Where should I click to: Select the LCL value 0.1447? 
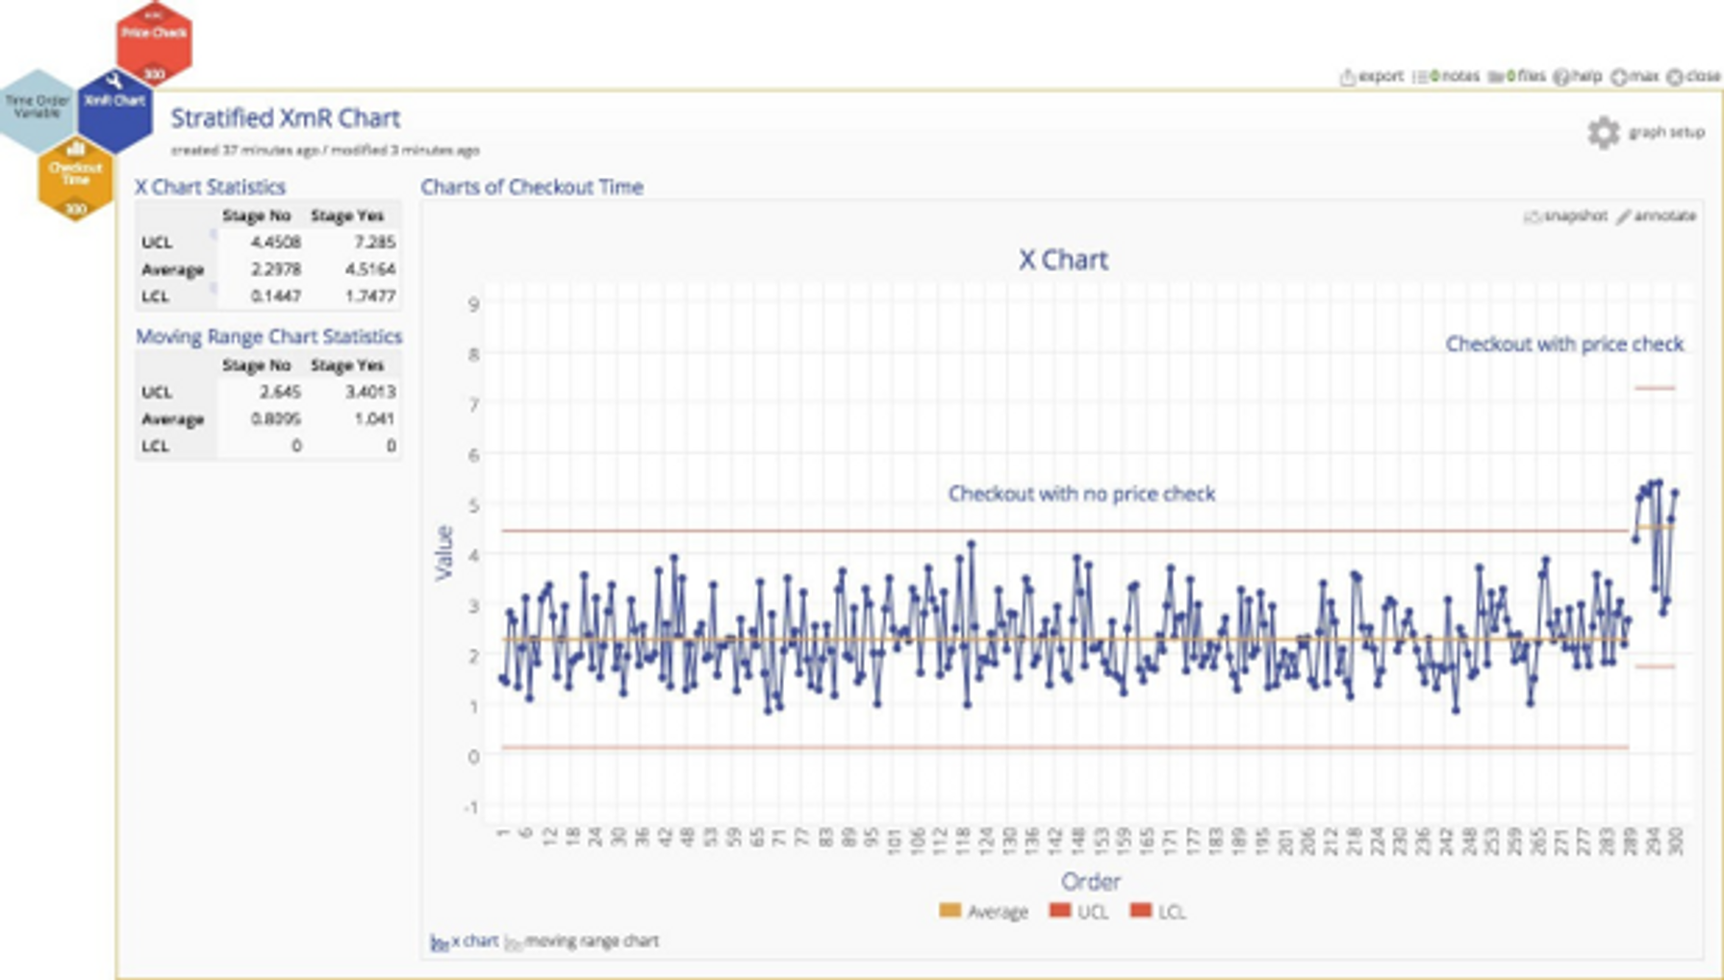click(x=275, y=296)
